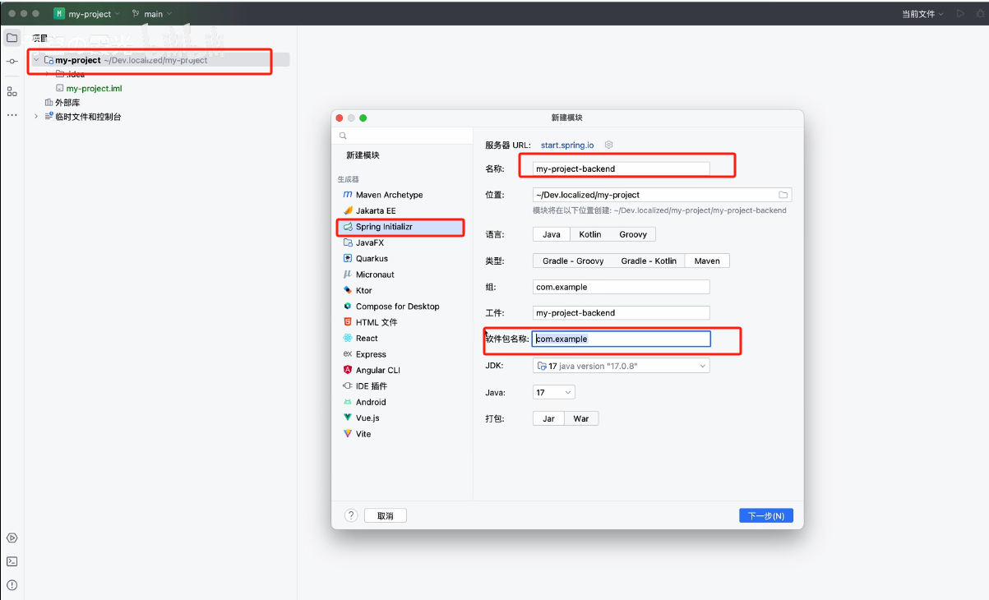Click the 下一步(N) button
Image resolution: width=989 pixels, height=600 pixels.
766,515
